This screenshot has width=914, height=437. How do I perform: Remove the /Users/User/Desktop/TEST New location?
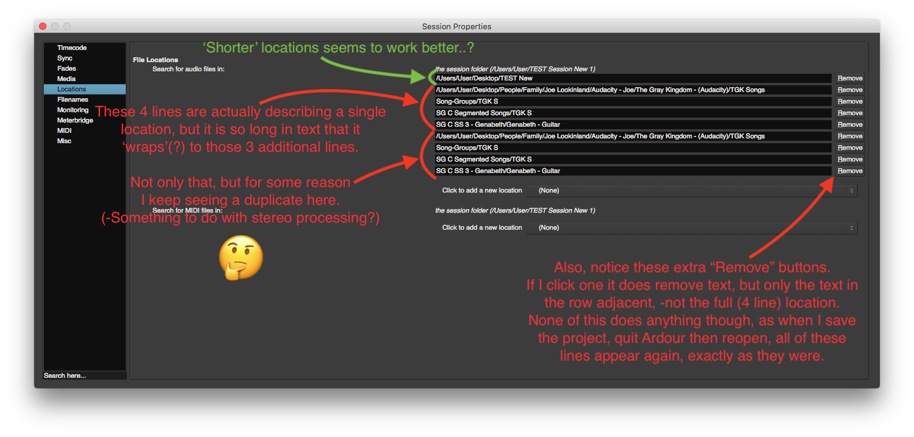pos(850,79)
